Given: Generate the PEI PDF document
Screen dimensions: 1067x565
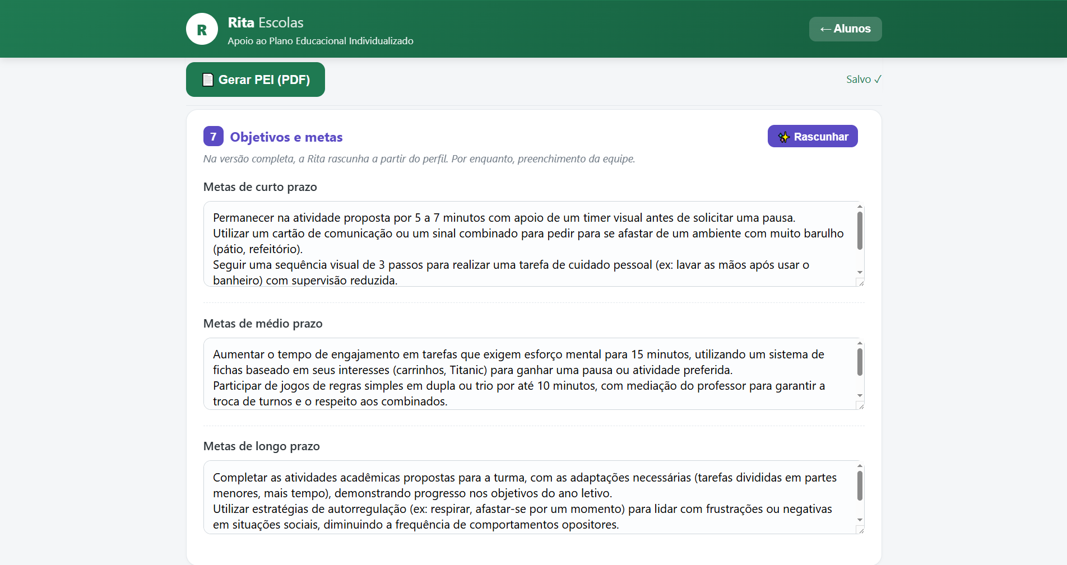Looking at the screenshot, I should pos(256,80).
